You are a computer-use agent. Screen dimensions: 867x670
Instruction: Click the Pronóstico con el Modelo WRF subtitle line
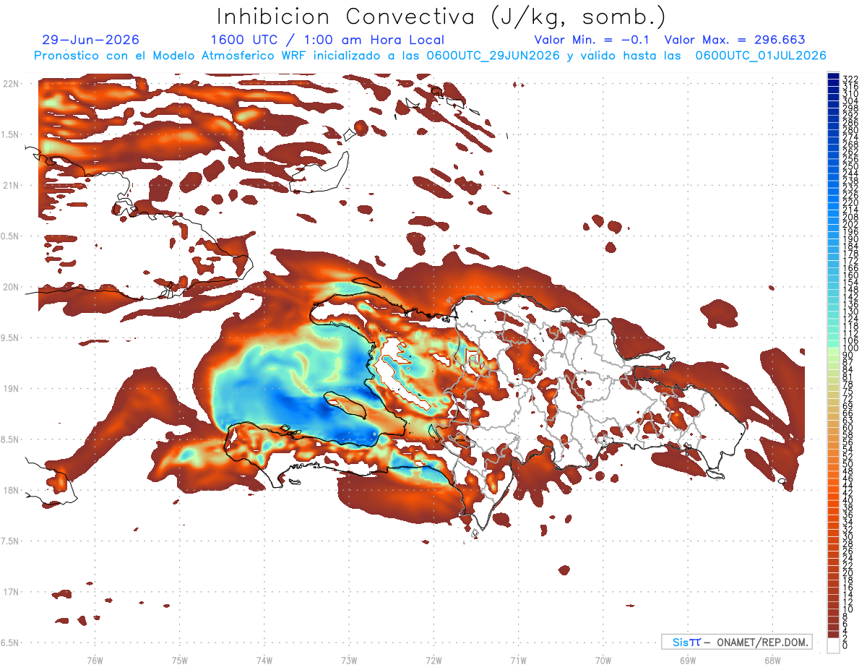click(430, 56)
